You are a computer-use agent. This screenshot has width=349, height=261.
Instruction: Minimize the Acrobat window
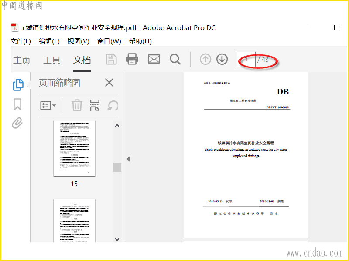coord(311,27)
